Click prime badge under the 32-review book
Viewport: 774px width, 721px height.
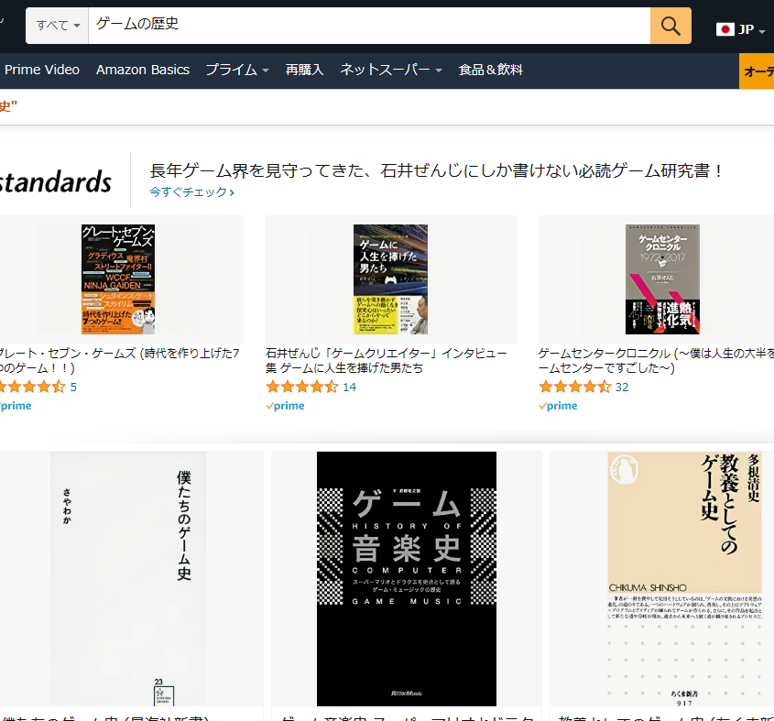[558, 406]
